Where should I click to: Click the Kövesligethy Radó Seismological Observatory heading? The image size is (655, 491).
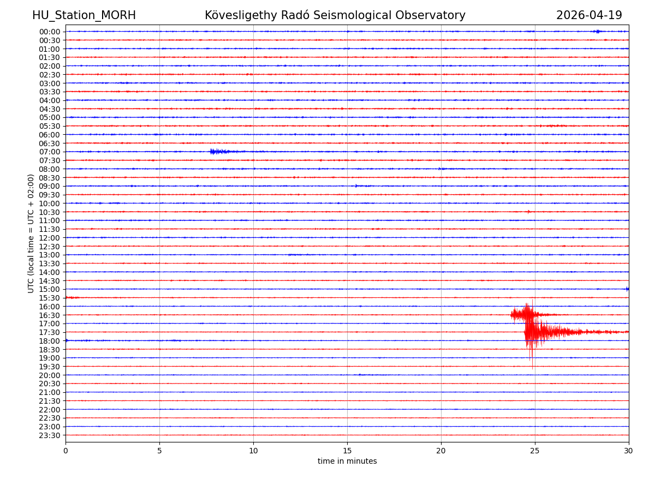click(335, 15)
